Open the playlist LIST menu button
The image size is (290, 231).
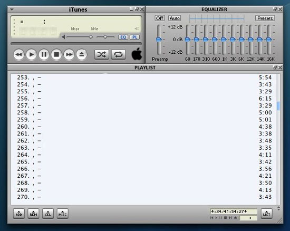(x=266, y=214)
